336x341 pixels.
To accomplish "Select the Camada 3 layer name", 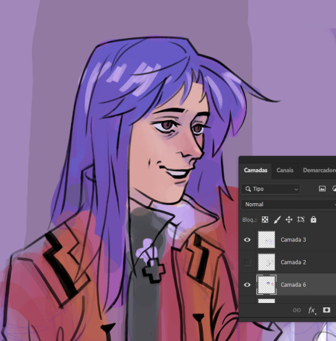I will tap(293, 240).
